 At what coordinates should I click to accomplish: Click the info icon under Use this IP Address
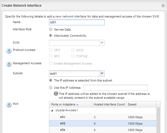[56, 94]
